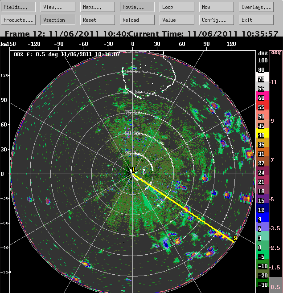Click the yellow vertical section line
Viewport: 283px width, 293px height.
[x=183, y=208]
